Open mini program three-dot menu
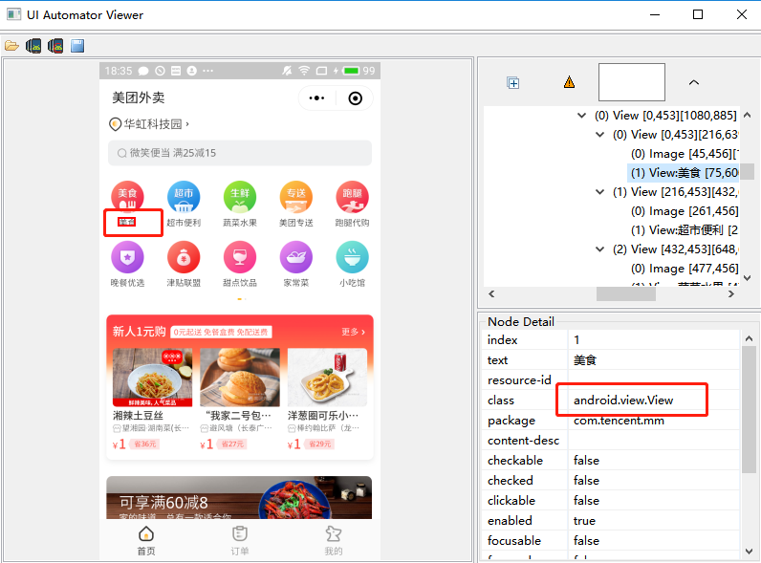 click(x=316, y=98)
